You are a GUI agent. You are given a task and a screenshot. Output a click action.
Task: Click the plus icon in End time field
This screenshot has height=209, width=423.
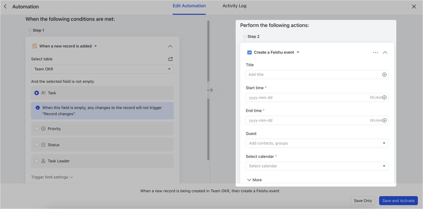pos(384,120)
